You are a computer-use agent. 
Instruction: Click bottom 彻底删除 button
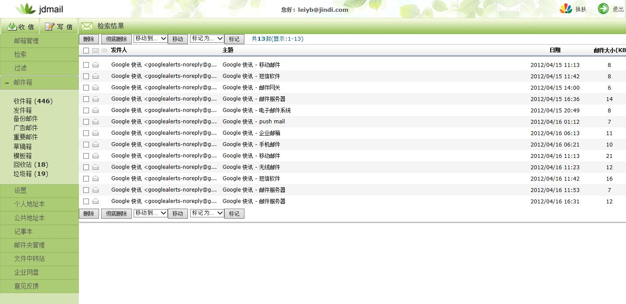point(117,213)
